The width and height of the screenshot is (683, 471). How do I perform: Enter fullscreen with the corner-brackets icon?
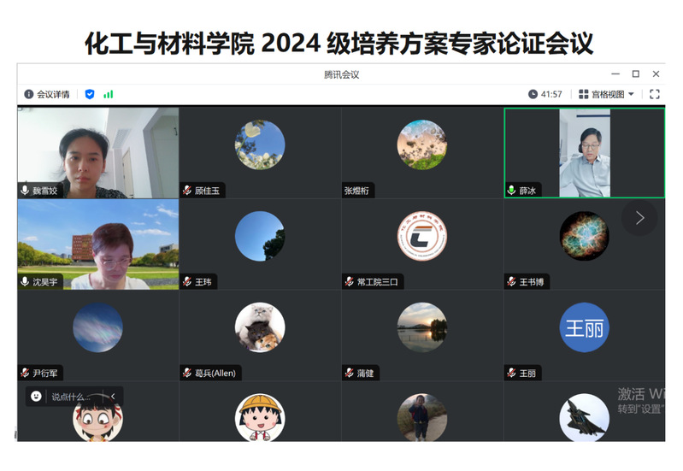[x=654, y=94]
